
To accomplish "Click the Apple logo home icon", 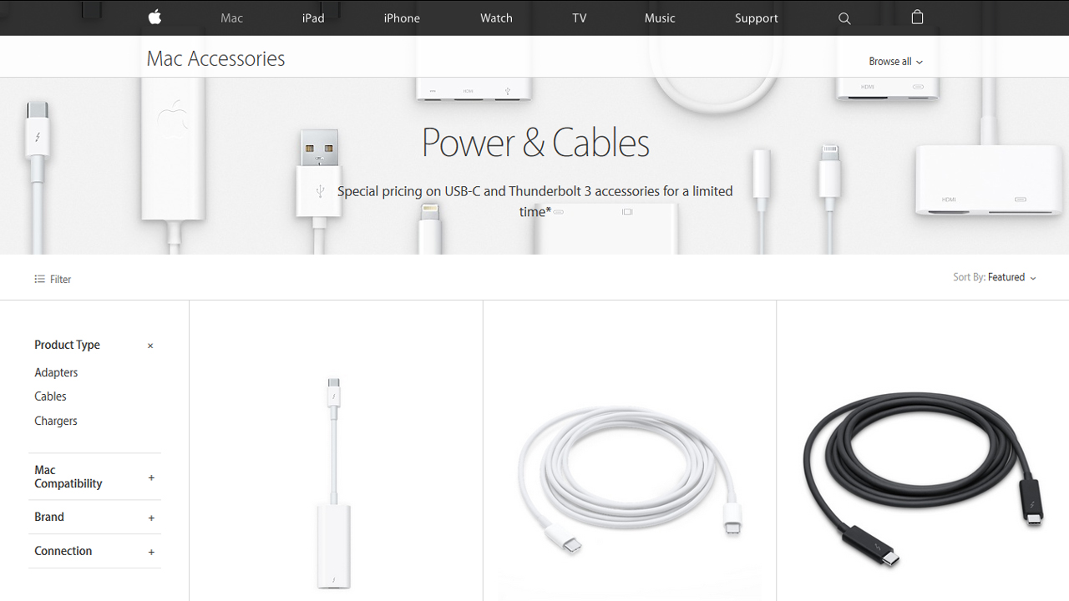I will pos(155,18).
